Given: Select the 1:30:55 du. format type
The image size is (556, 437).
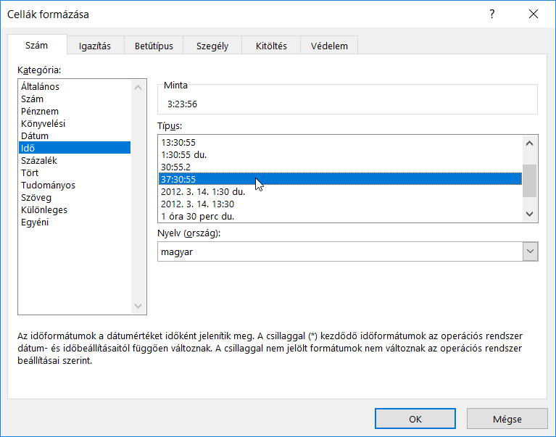Looking at the screenshot, I should [x=187, y=154].
